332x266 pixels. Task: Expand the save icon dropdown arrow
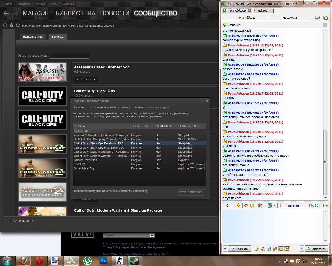275,205
